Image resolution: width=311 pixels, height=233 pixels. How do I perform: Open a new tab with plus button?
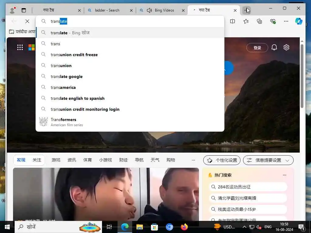coord(247,10)
